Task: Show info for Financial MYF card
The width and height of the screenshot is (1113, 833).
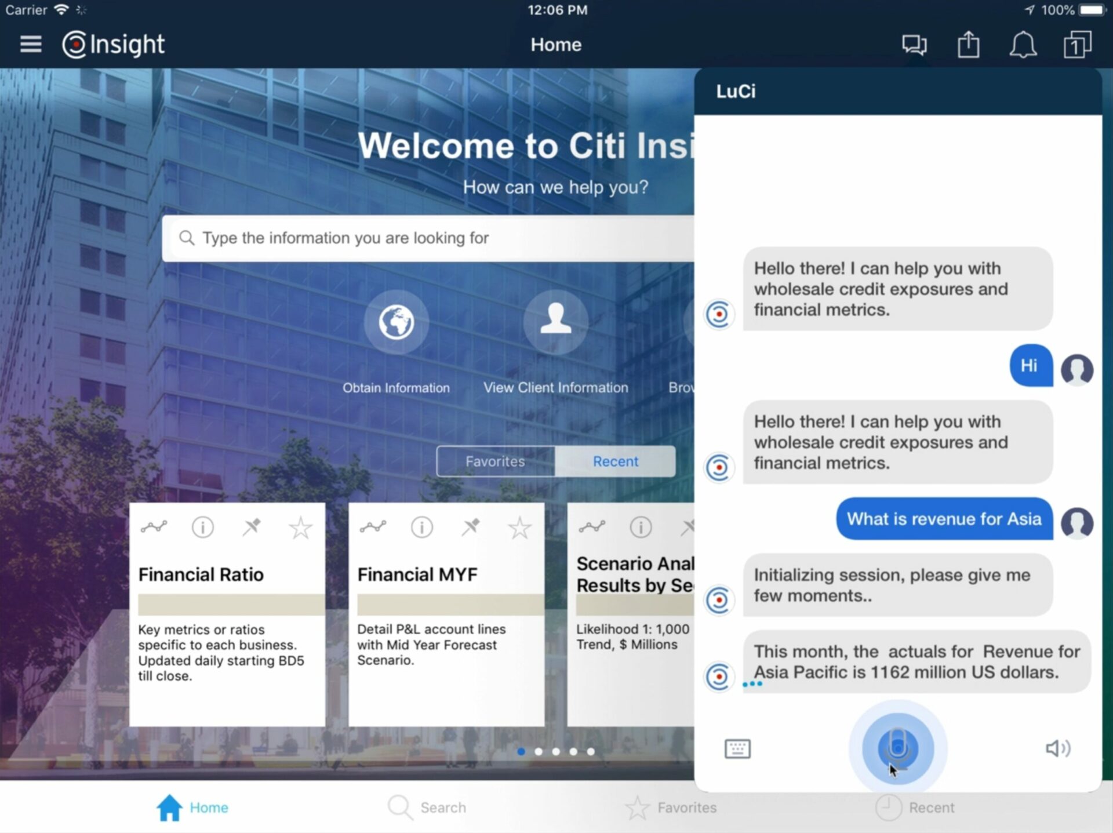Action: point(421,528)
